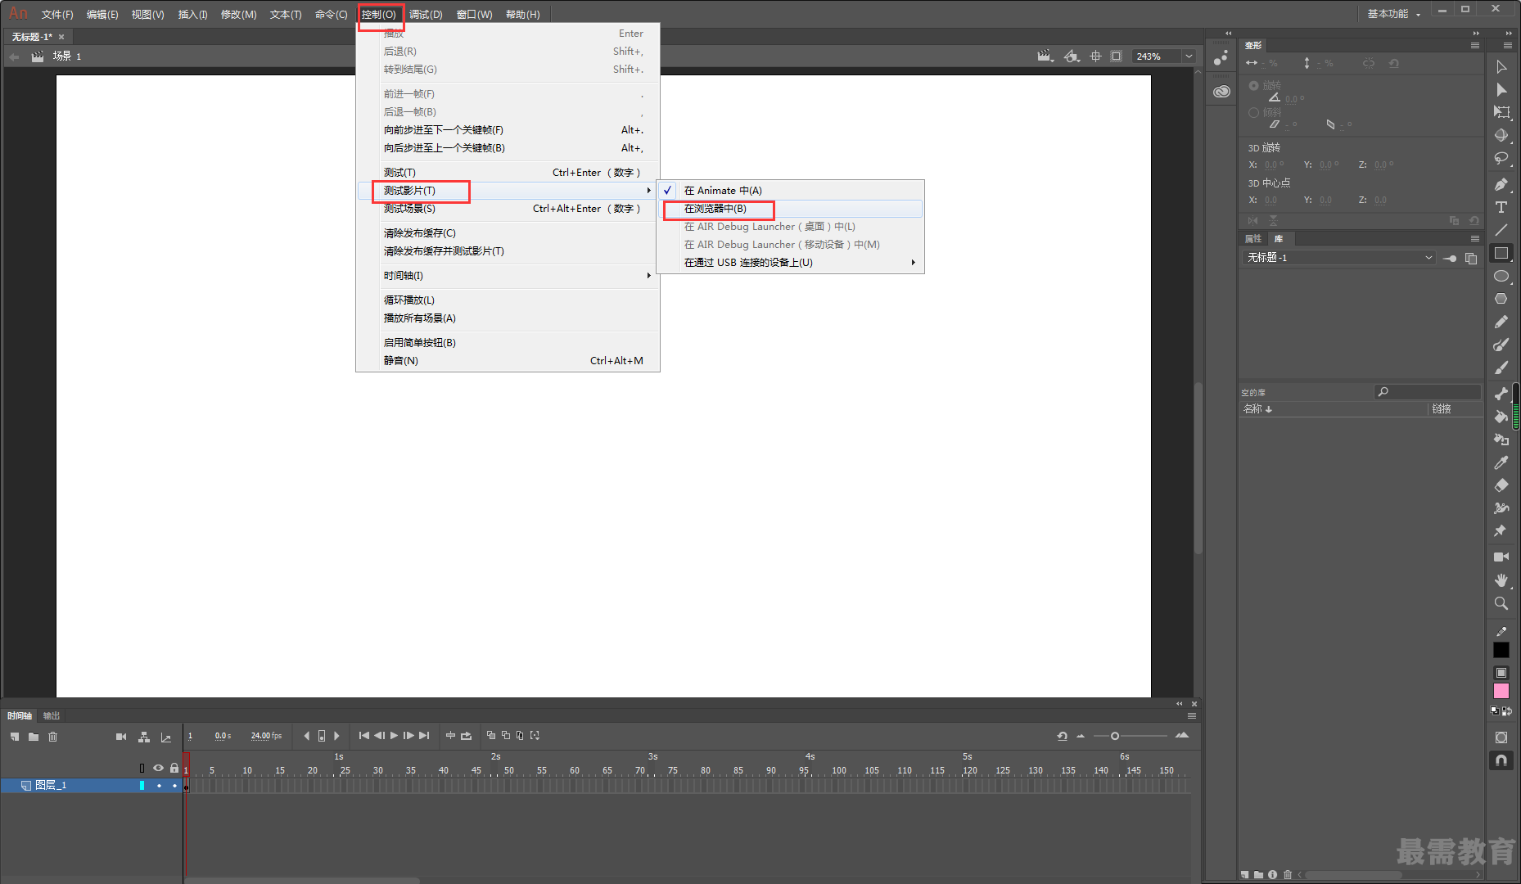Click the center stage icon
Image resolution: width=1521 pixels, height=884 pixels.
point(1096,56)
